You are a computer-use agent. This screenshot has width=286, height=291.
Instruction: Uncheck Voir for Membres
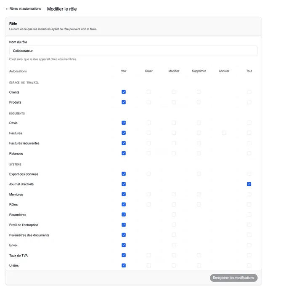124,194
